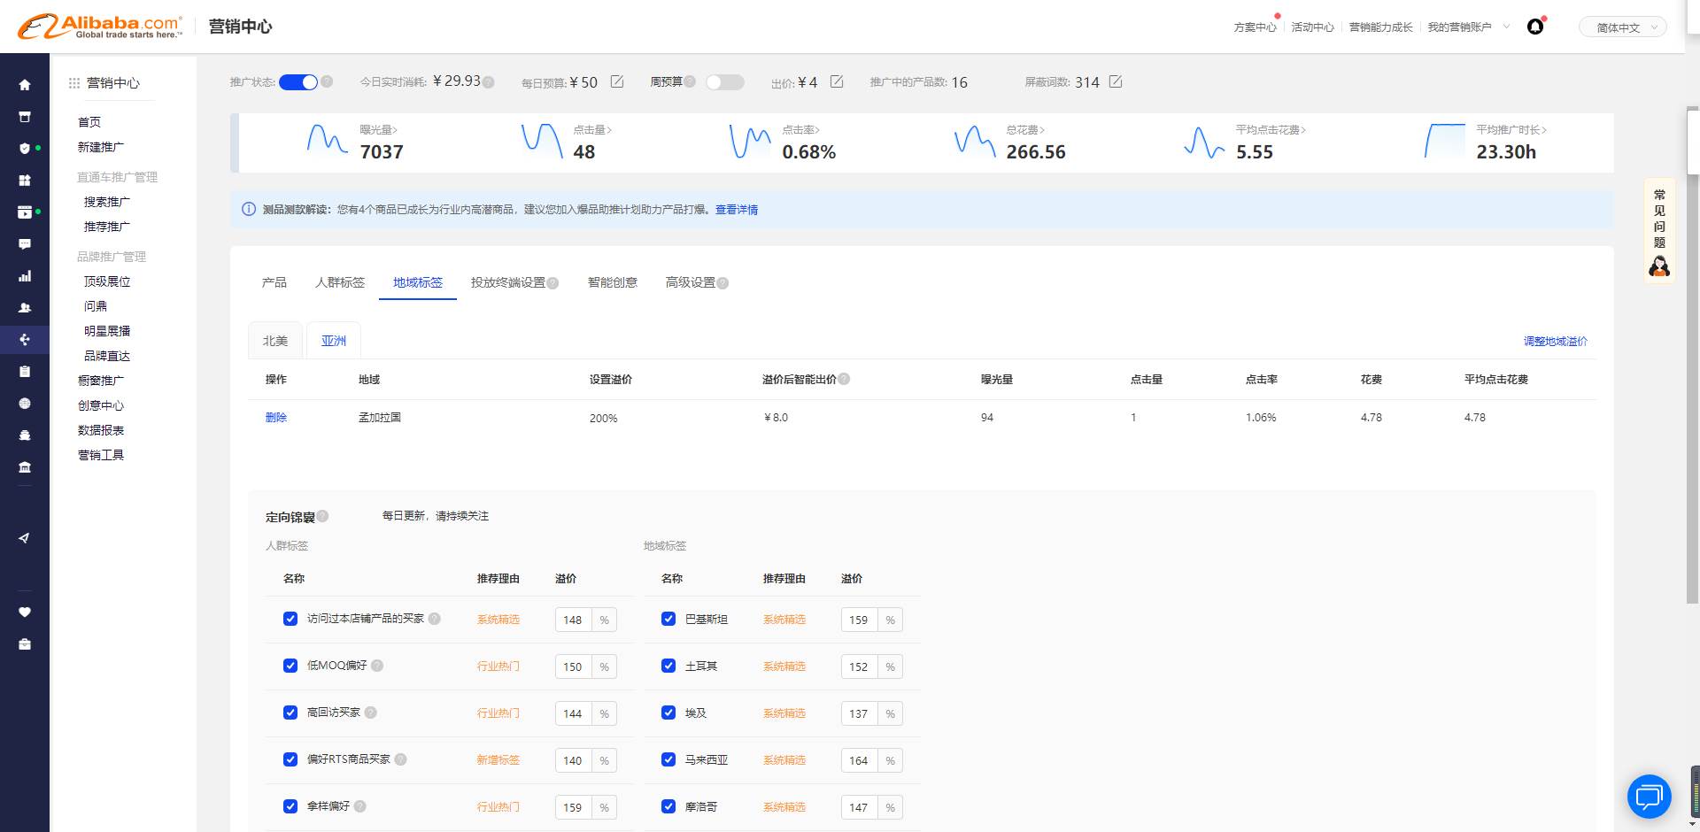Viewport: 1700px width, 832px height.
Task: Toggle the 周预算 weekly budget switch
Action: tap(724, 82)
